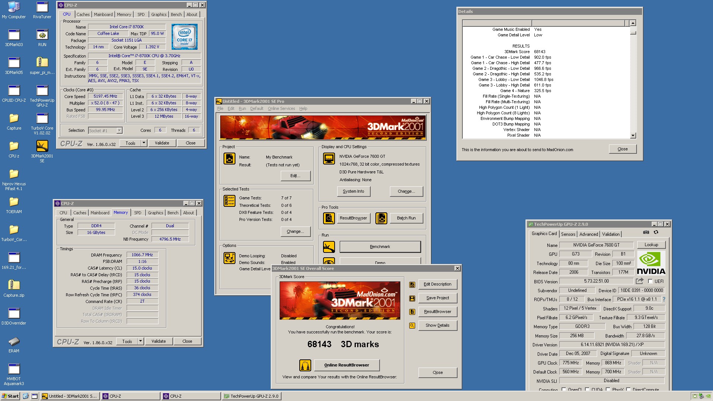Image resolution: width=713 pixels, height=401 pixels.
Task: Open Tools dropdown arrow in CPU-Z processor window
Action: pyautogui.click(x=144, y=143)
